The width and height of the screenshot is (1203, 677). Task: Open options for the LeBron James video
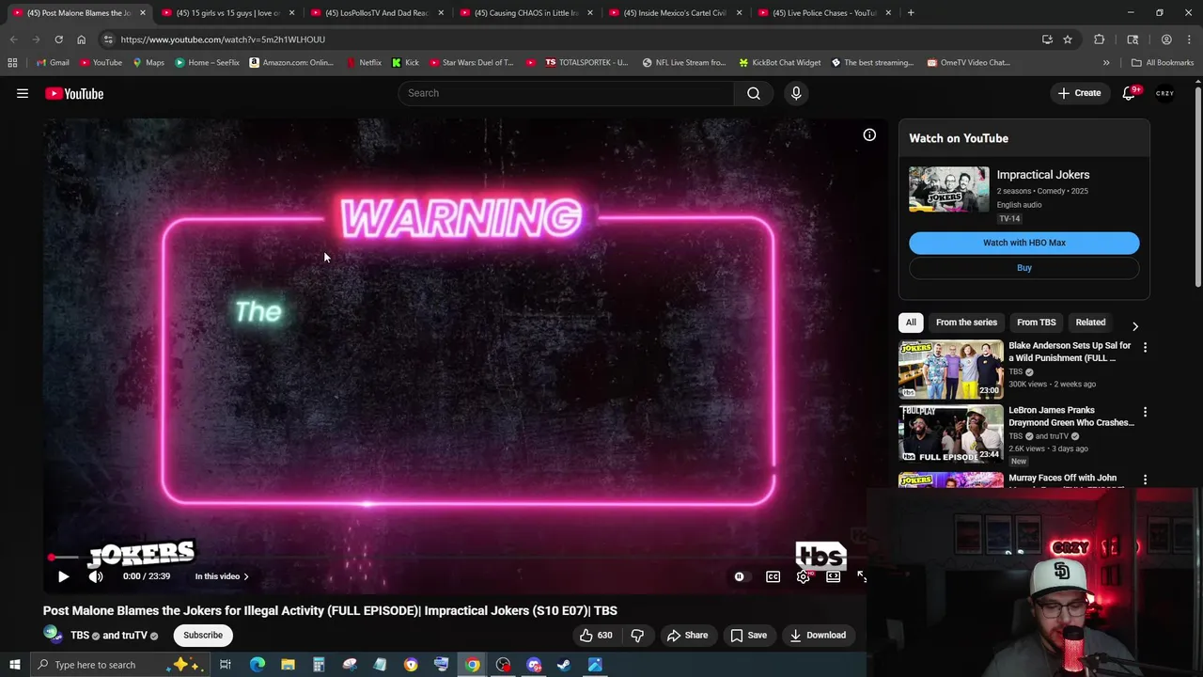(1145, 412)
